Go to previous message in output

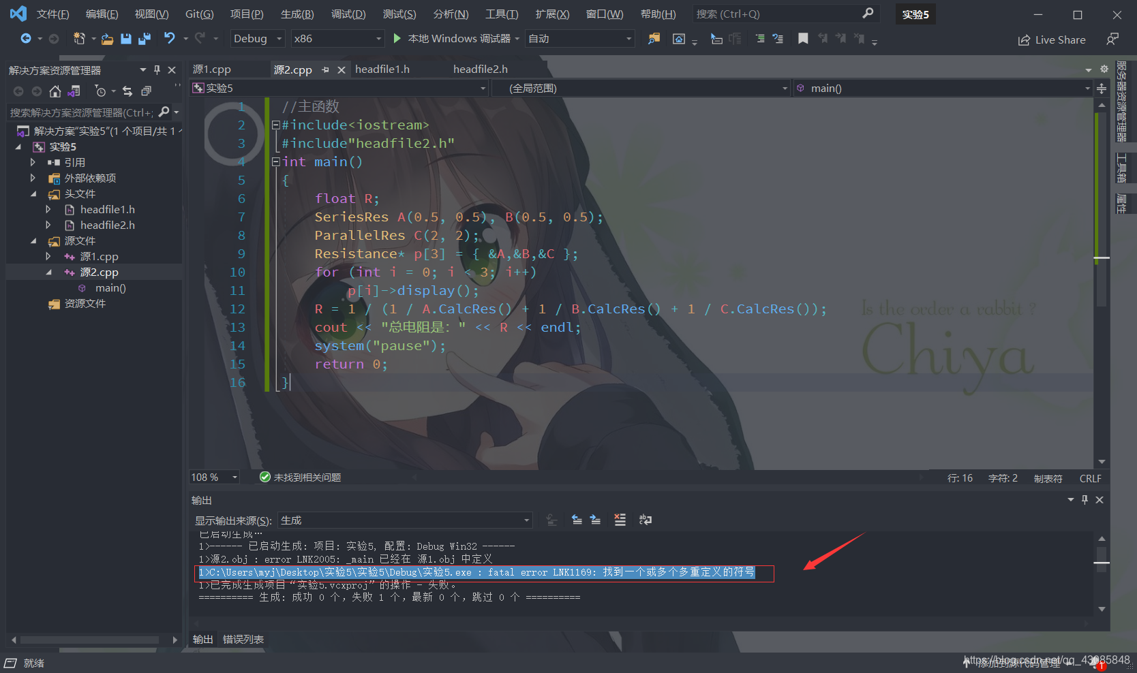pos(577,520)
